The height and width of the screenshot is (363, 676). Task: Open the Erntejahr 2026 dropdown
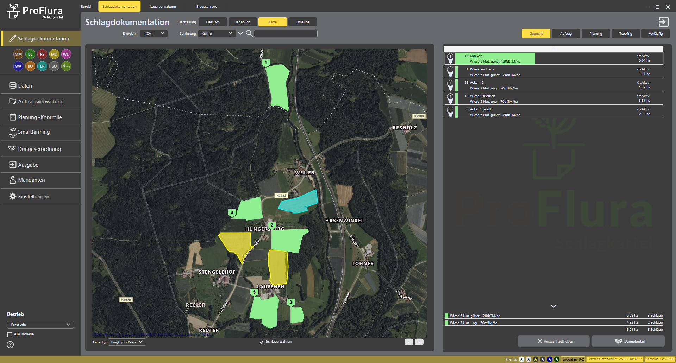coord(154,33)
